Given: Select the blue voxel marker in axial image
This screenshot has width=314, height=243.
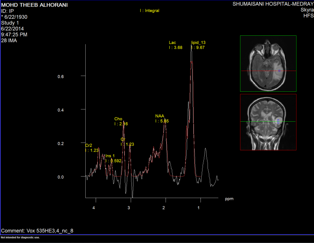Looking at the screenshot, I should 280,71.
